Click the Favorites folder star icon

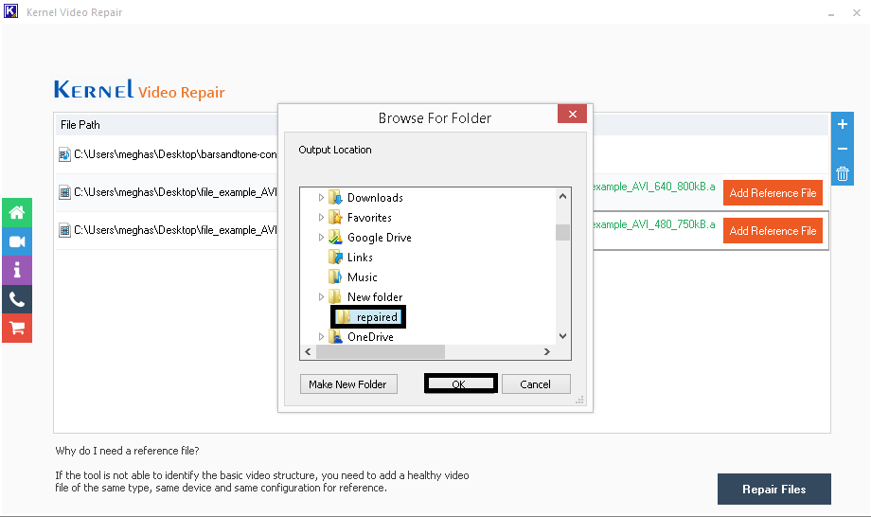335,217
